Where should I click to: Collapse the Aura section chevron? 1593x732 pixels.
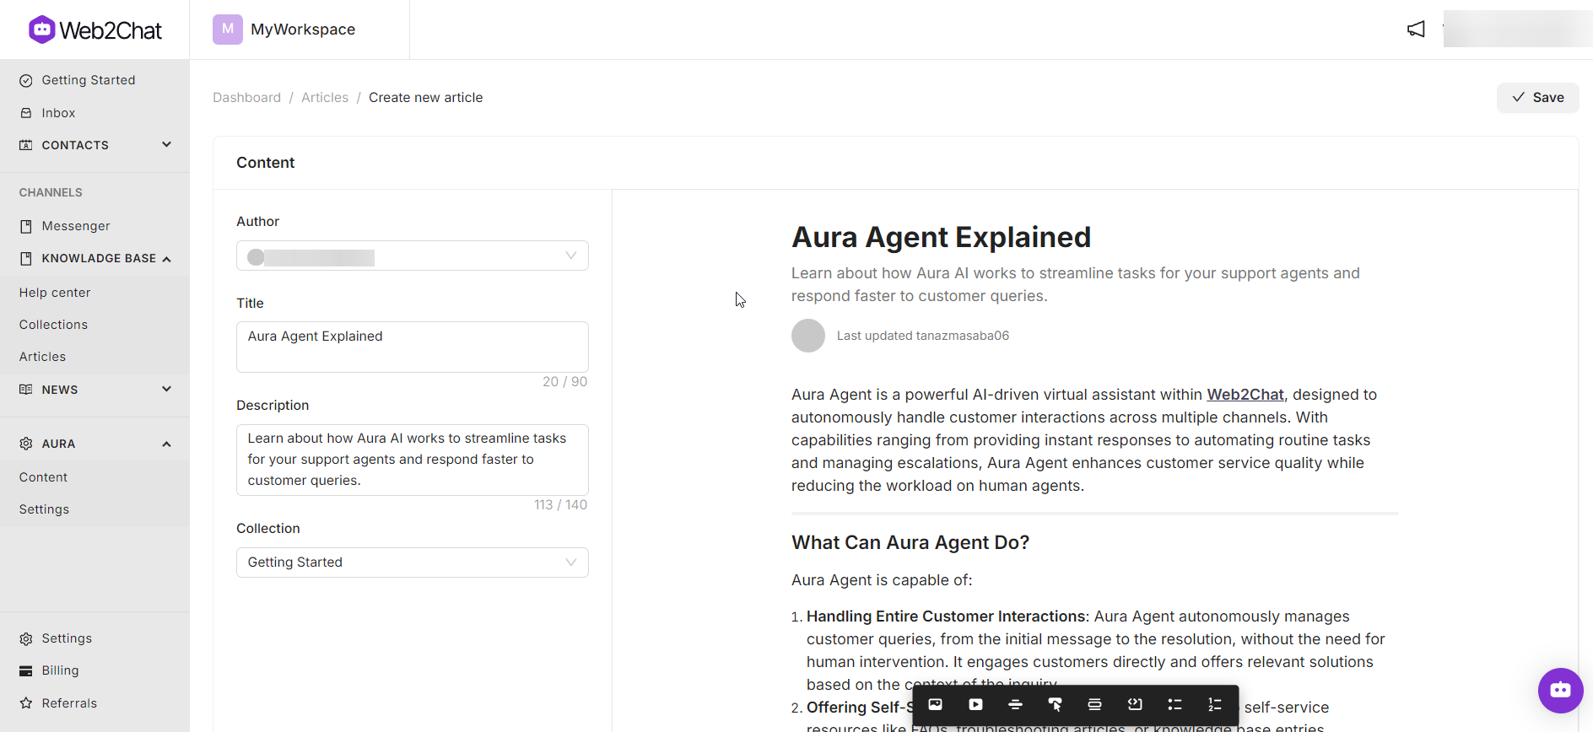tap(166, 444)
